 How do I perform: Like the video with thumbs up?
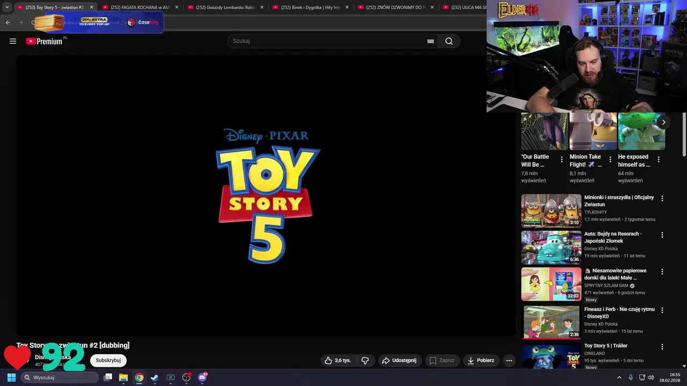click(x=338, y=361)
